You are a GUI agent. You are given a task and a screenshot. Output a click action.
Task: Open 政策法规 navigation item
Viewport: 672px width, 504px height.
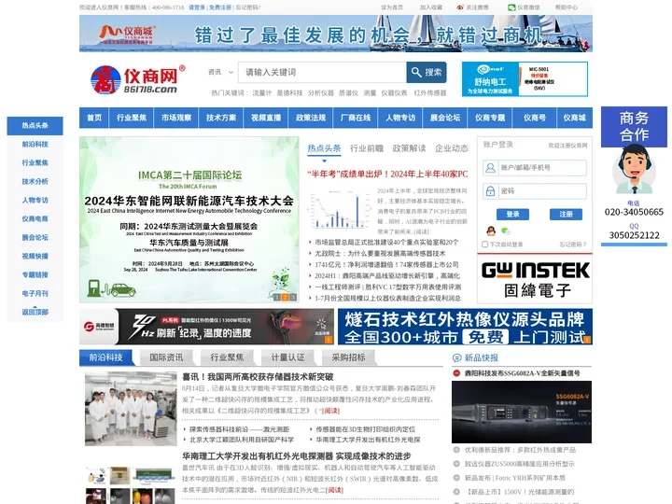coord(311,118)
